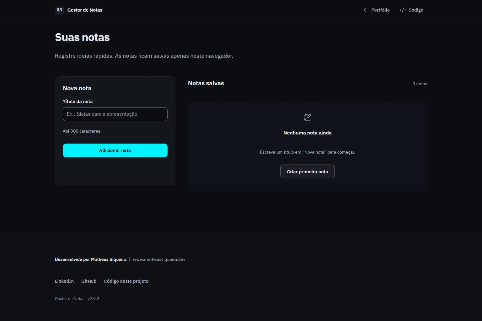The width and height of the screenshot is (482, 321).
Task: Click the 'Até 300 caracteres.' hint text
Action: tap(82, 131)
